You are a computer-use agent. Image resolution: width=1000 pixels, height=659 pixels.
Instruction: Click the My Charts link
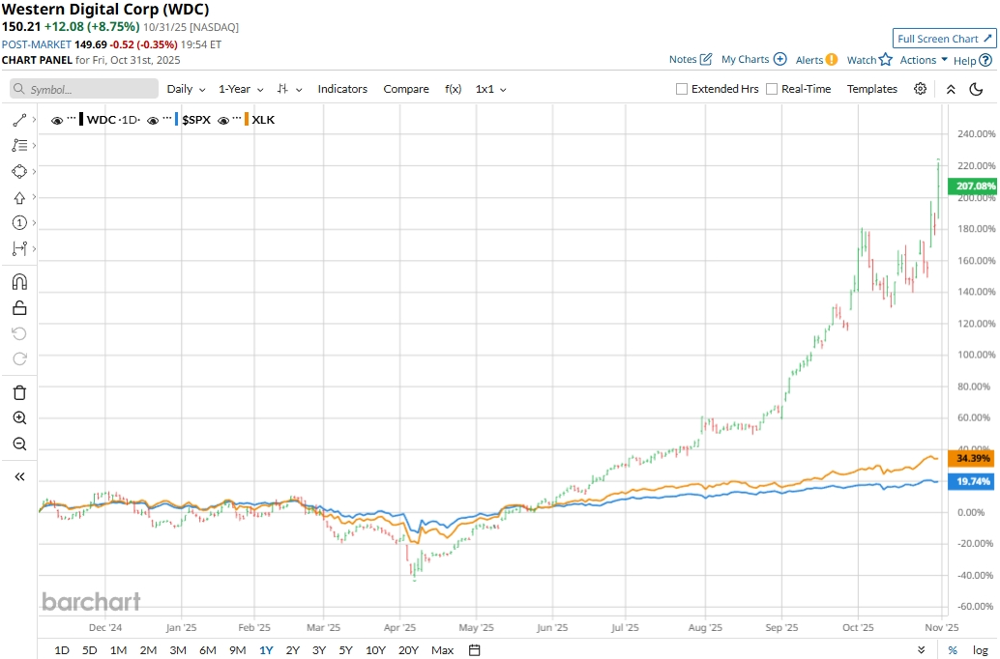(x=745, y=59)
